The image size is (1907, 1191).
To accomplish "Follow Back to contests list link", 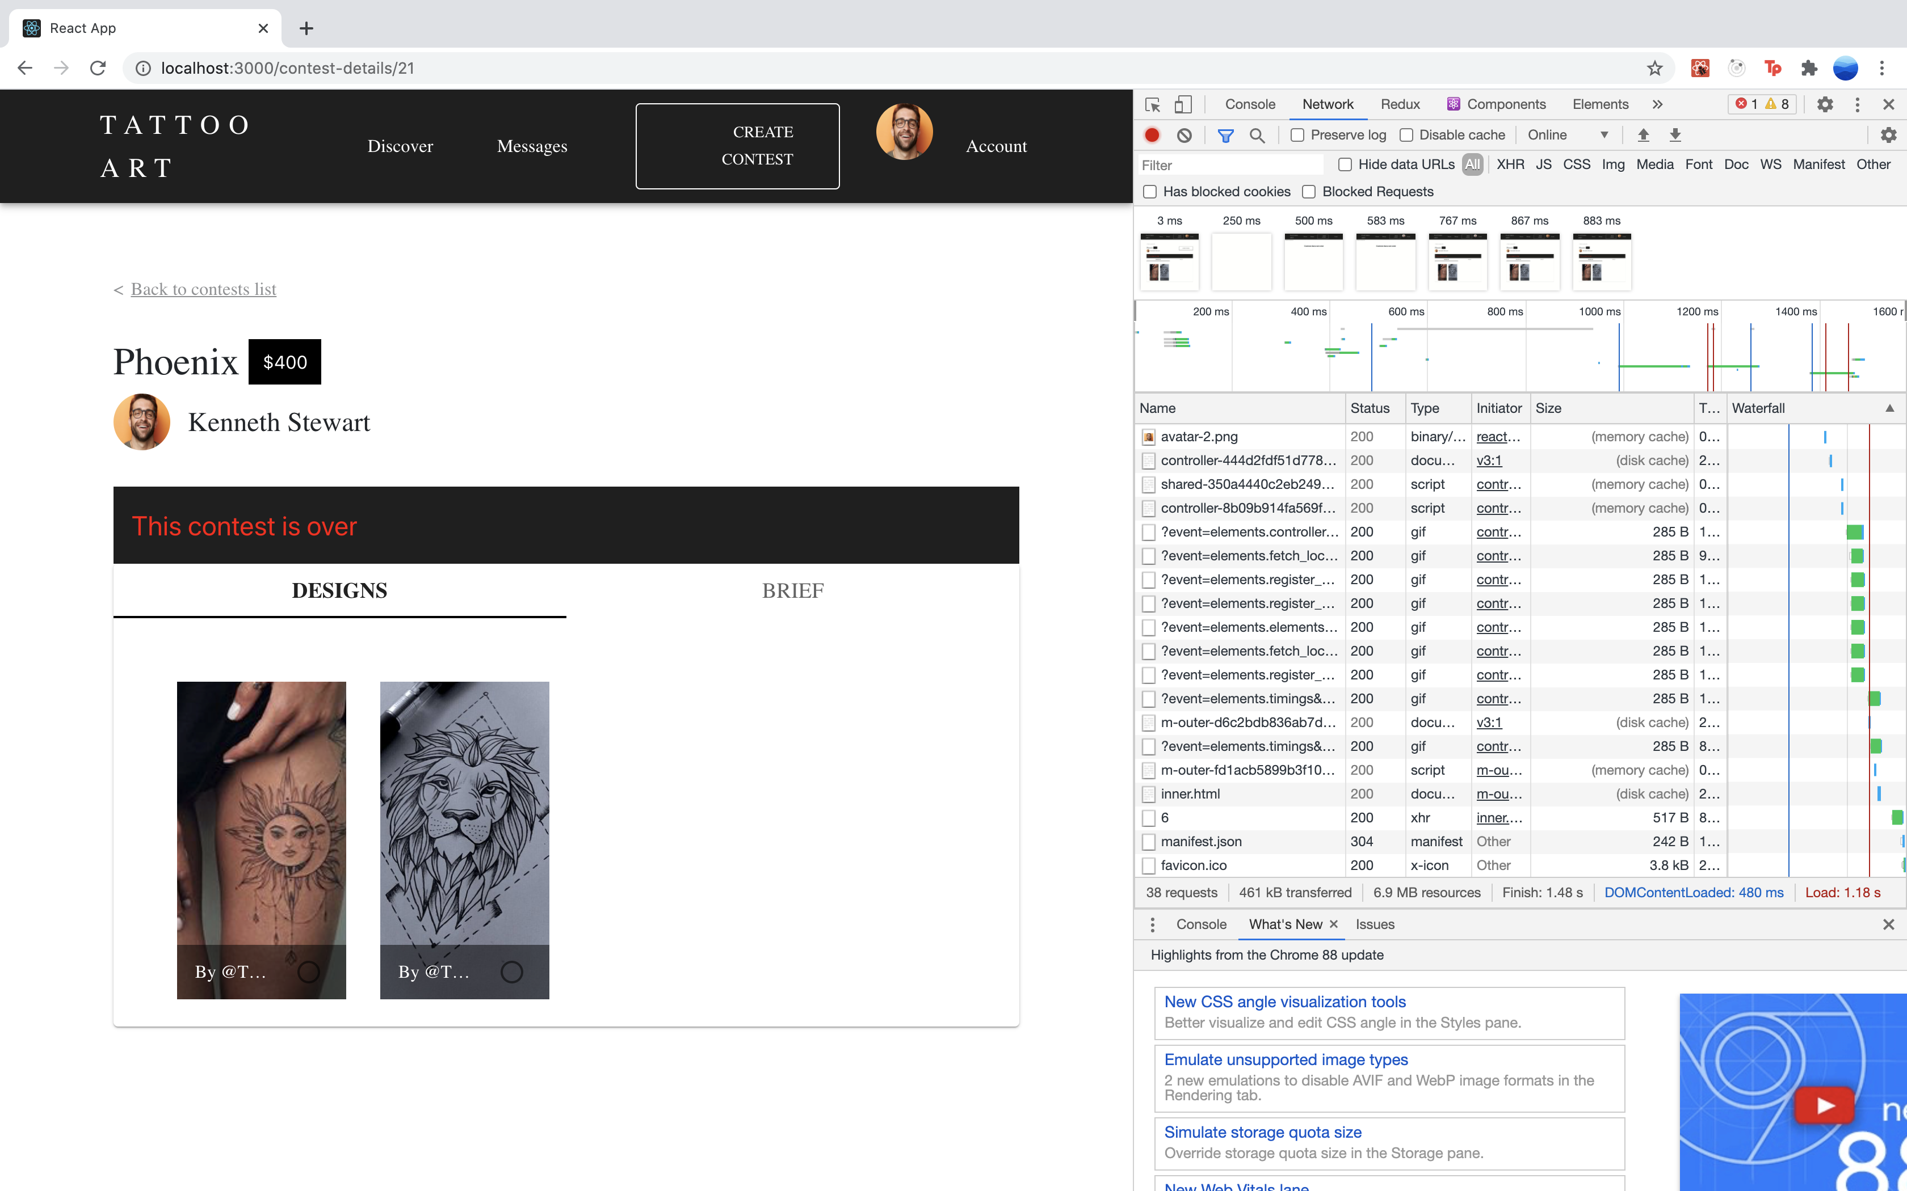I will click(x=203, y=289).
